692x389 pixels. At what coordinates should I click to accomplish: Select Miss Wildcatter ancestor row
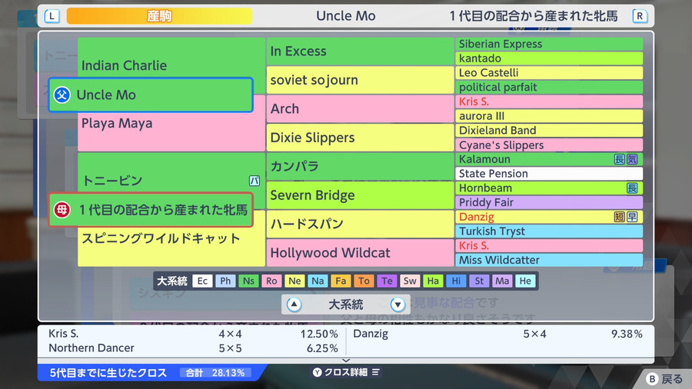pos(549,260)
